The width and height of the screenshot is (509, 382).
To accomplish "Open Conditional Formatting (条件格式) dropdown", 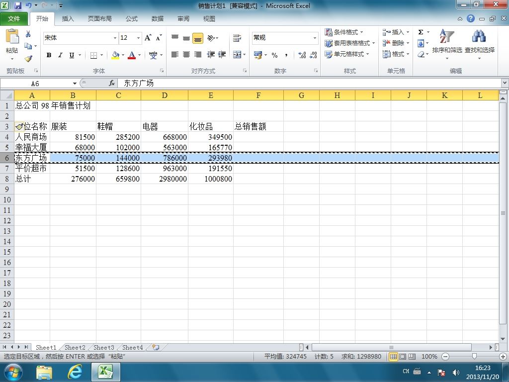I will [x=344, y=32].
